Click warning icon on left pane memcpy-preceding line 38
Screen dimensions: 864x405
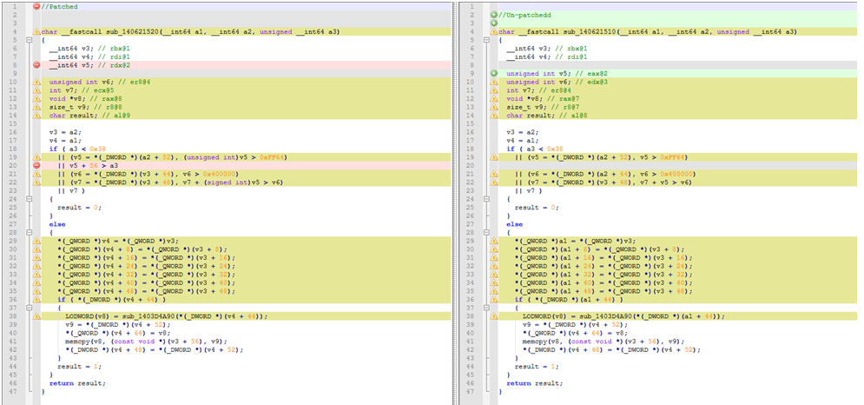click(x=37, y=316)
